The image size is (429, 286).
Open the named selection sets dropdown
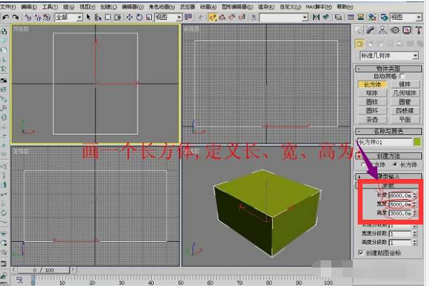click(x=284, y=18)
